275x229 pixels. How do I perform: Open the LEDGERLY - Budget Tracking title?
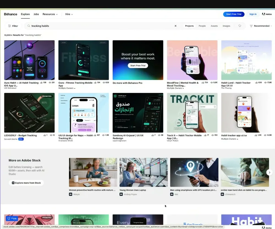coord(21,136)
